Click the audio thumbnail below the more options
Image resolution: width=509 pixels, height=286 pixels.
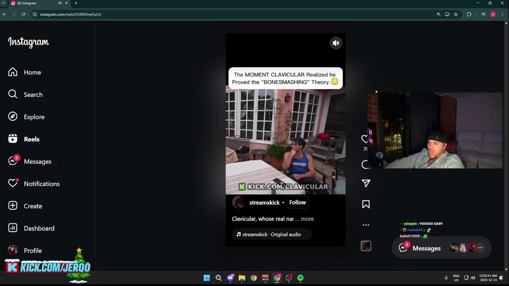coord(366,246)
